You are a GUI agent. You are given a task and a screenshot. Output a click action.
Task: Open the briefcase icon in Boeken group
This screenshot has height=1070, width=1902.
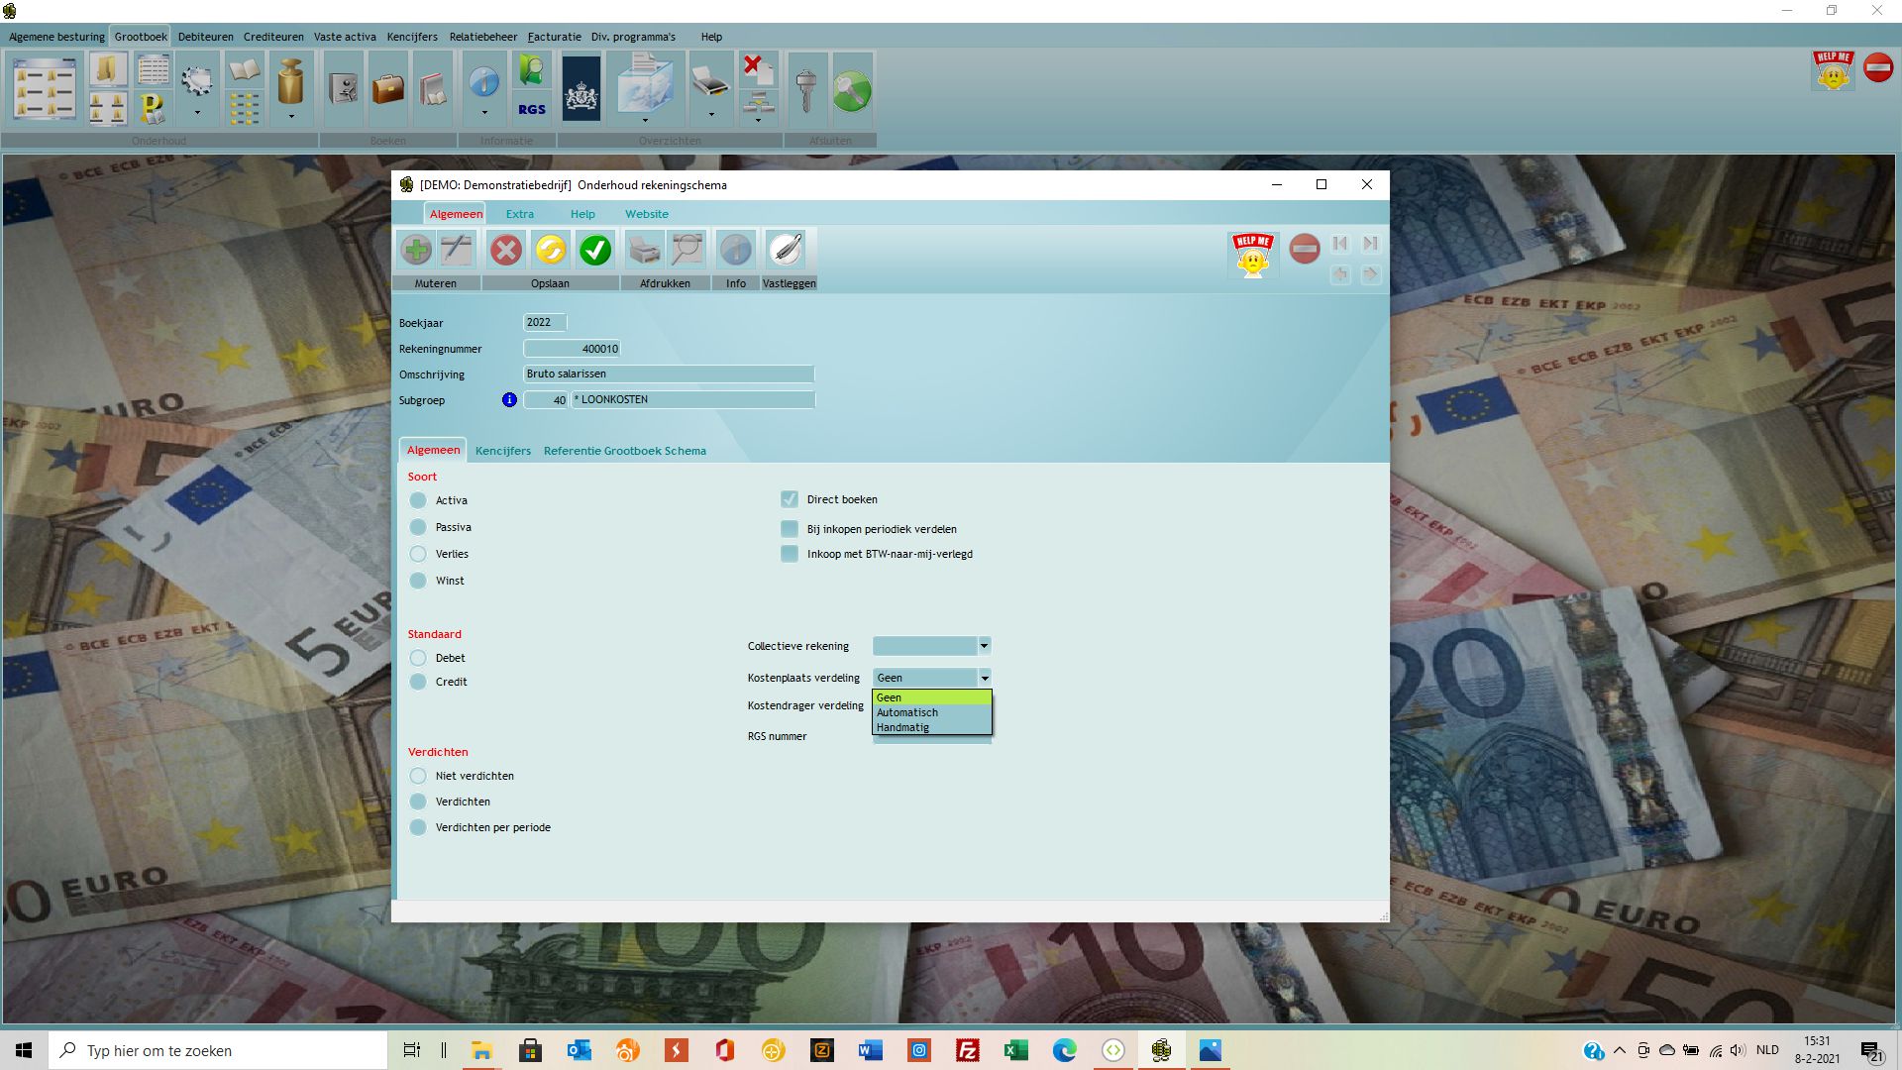click(x=388, y=89)
